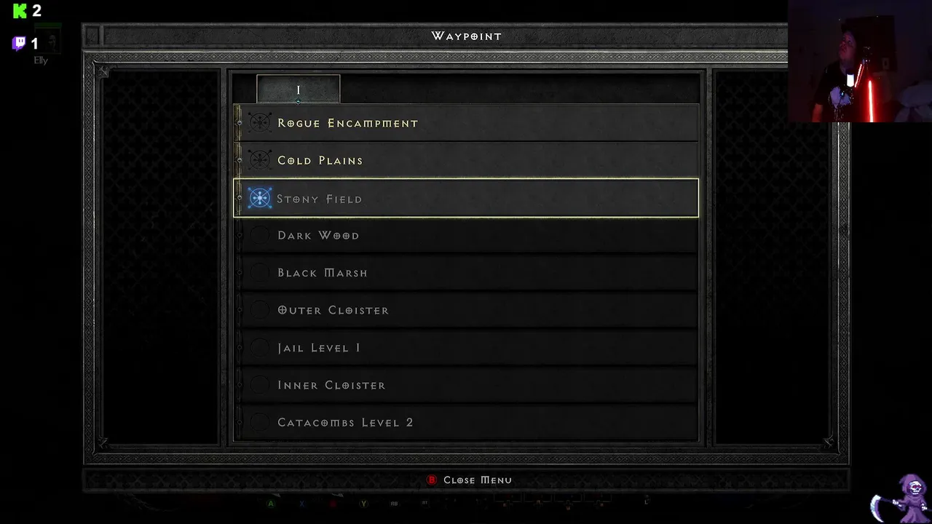
Task: Click the streamer webcam thumbnail
Action: click(x=860, y=61)
